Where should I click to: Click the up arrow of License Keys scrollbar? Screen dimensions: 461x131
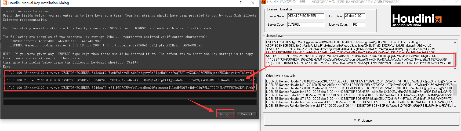455,42
